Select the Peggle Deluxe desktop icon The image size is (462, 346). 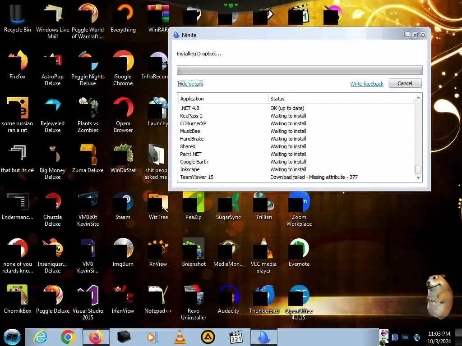pyautogui.click(x=53, y=300)
